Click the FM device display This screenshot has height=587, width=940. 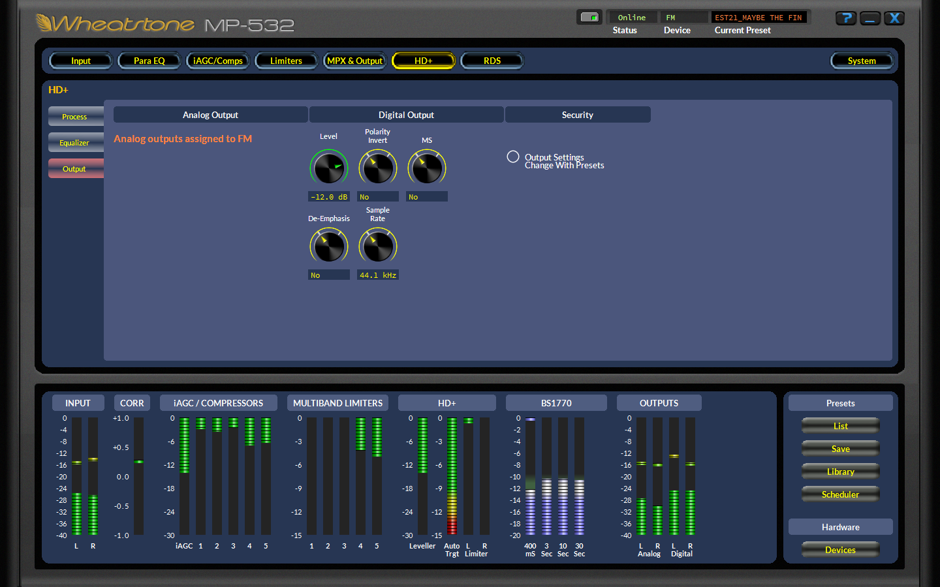tap(683, 18)
